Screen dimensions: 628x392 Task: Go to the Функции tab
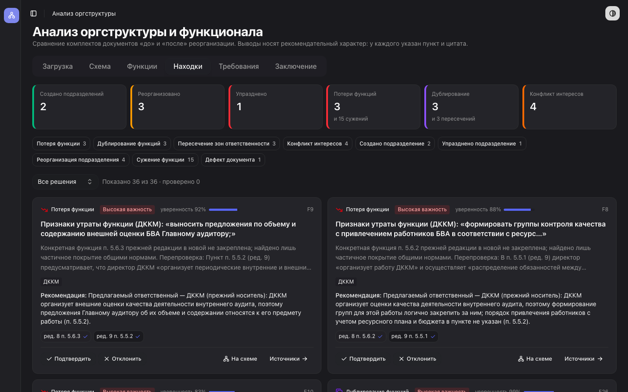click(142, 66)
